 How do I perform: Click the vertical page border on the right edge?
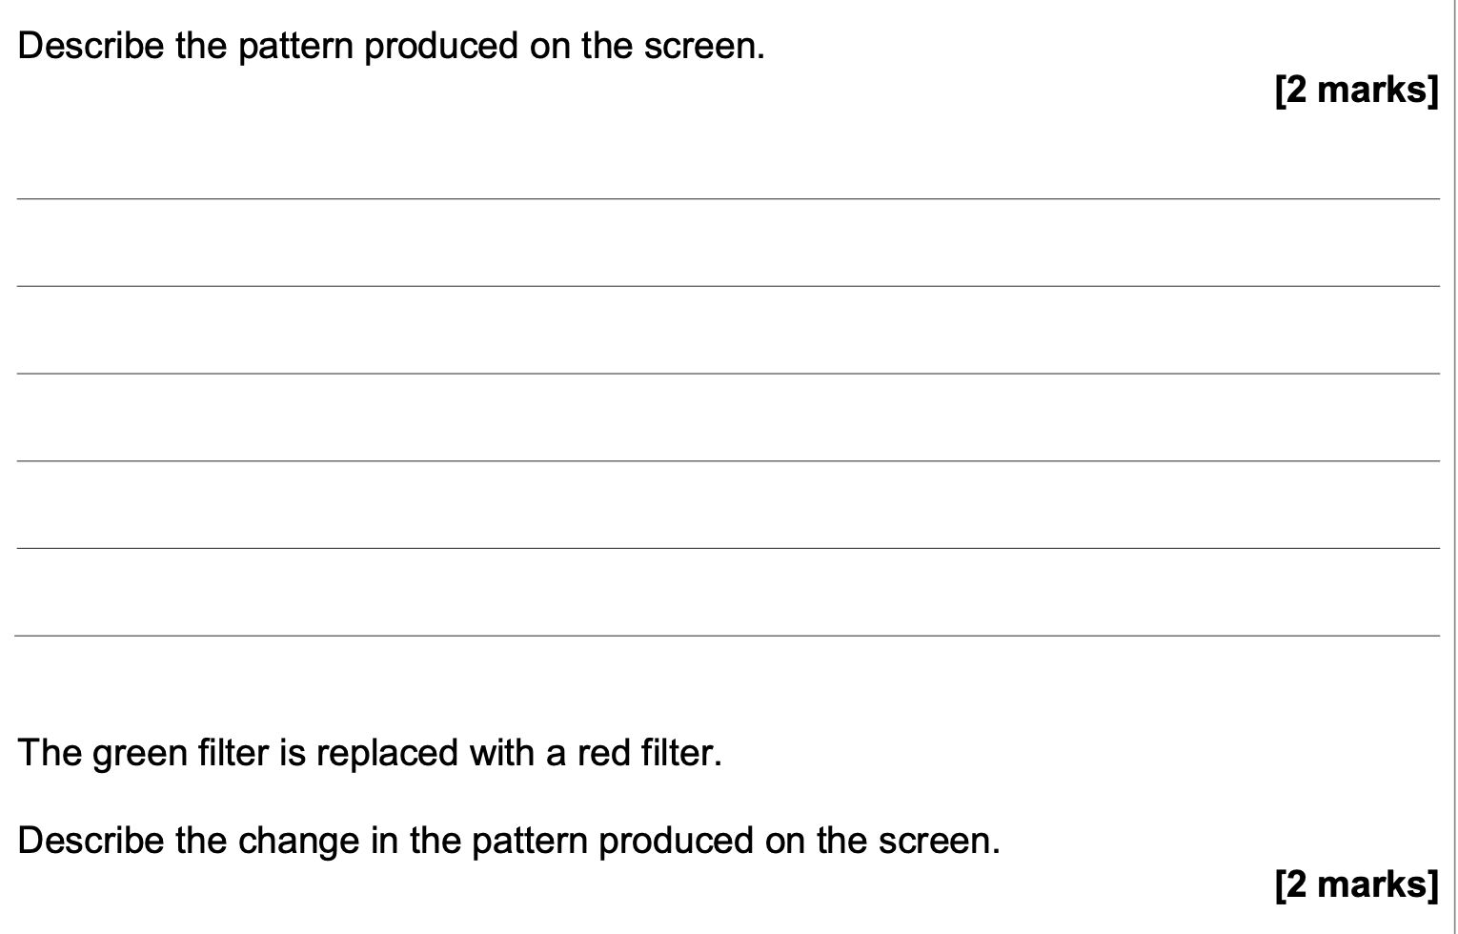point(1454,467)
